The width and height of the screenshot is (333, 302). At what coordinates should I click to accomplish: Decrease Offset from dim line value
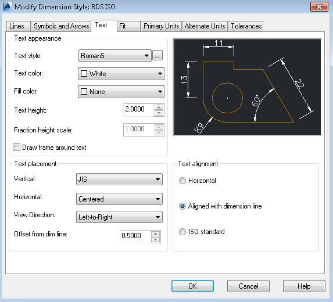click(x=155, y=240)
